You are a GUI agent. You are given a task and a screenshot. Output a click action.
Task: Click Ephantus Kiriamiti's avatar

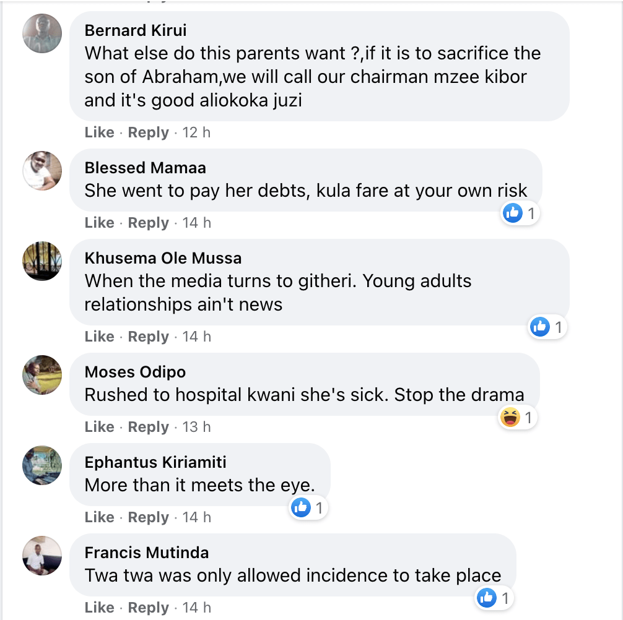pyautogui.click(x=42, y=465)
